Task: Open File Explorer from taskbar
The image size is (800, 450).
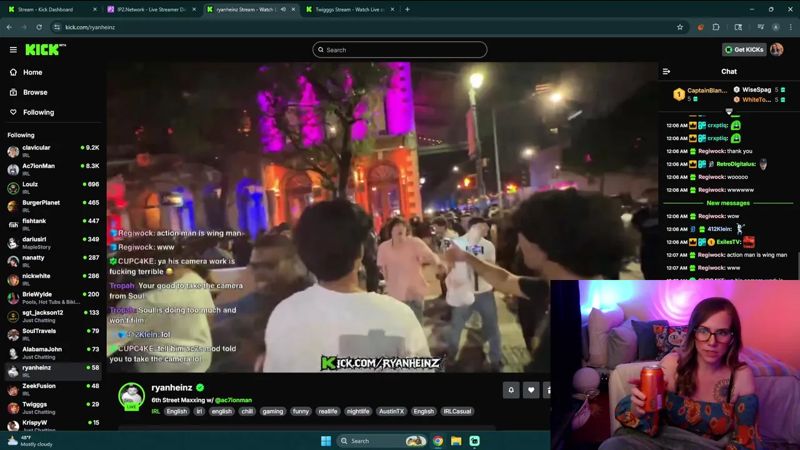Action: coord(456,441)
